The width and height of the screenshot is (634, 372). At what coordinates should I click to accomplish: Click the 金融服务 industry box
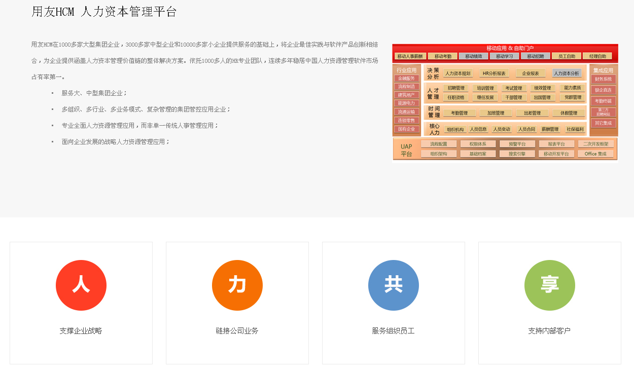tap(406, 79)
